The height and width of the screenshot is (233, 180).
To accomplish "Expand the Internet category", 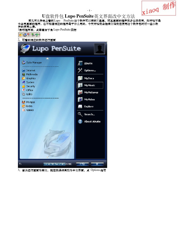I will point(29,70).
